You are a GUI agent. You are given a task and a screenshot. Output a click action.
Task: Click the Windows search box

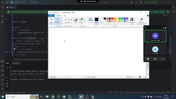point(22,97)
